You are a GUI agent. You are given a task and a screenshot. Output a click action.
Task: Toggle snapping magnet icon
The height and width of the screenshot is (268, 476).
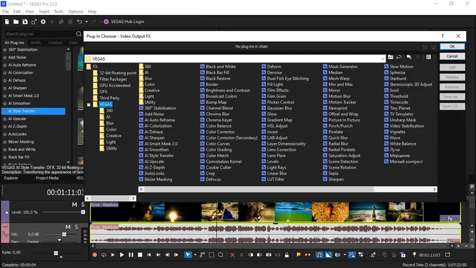click(x=320, y=255)
